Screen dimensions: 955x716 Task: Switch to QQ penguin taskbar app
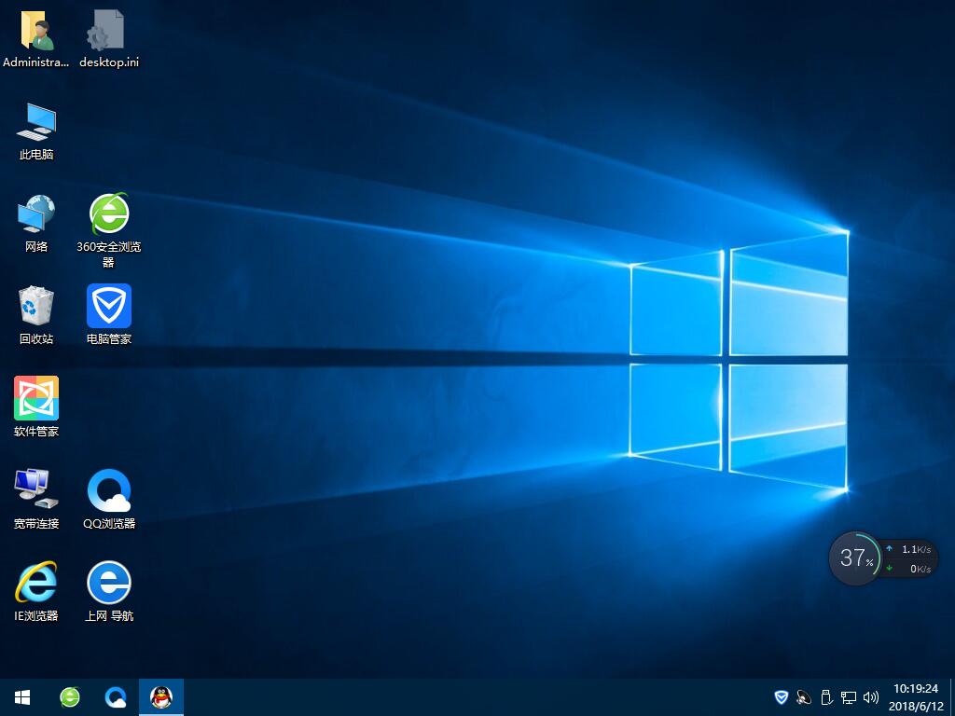click(x=161, y=697)
